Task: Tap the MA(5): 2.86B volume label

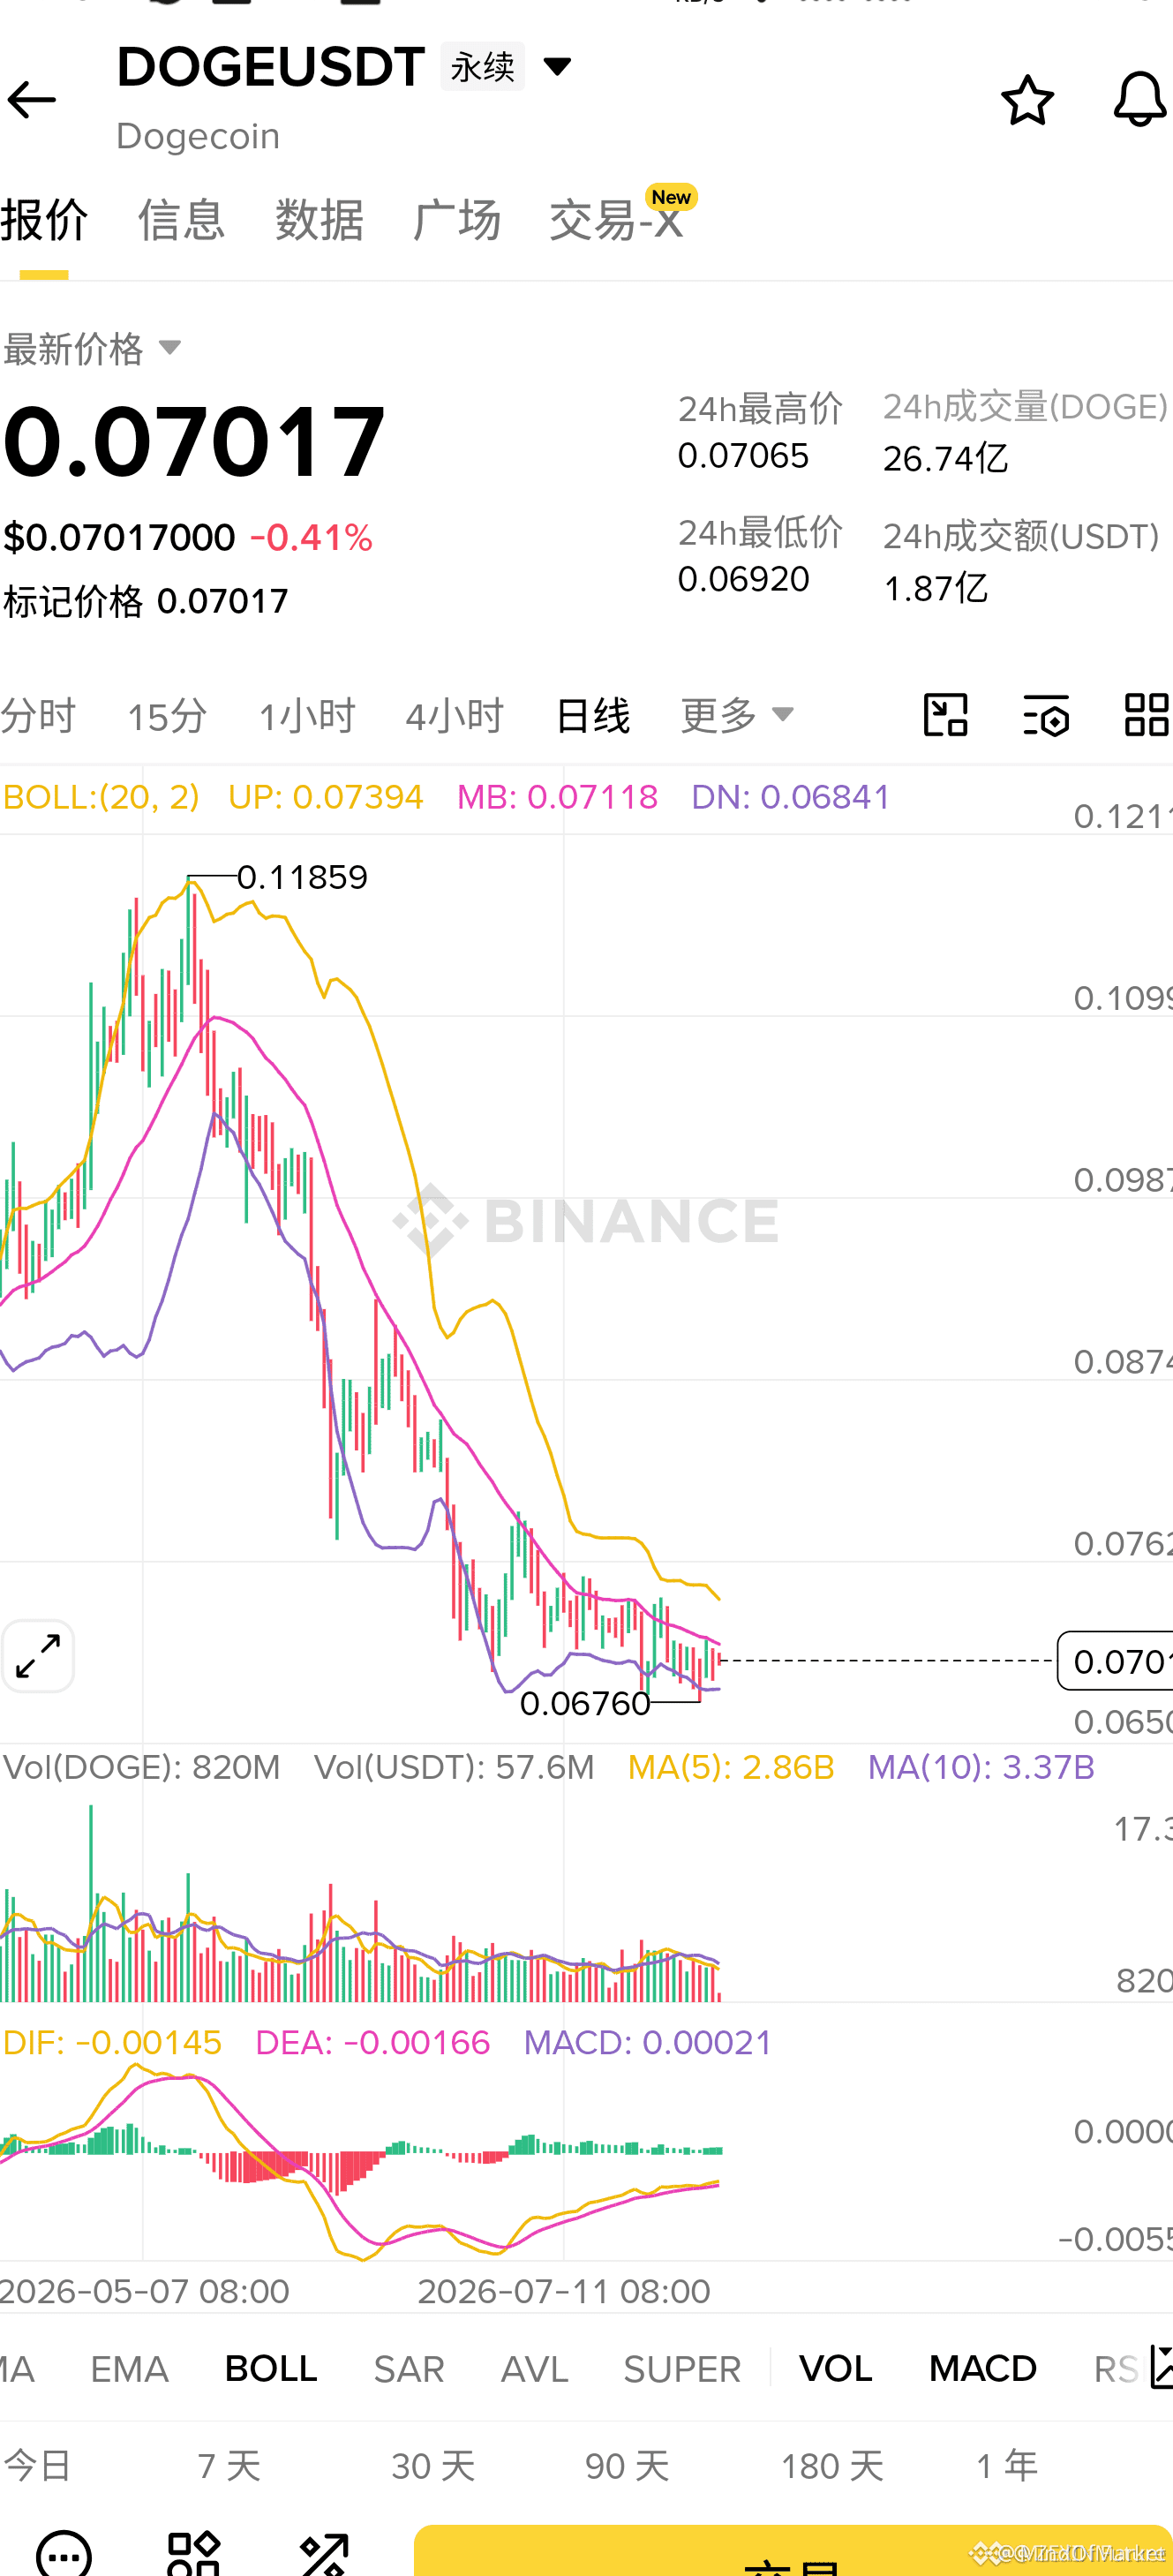Action: pos(731,1767)
